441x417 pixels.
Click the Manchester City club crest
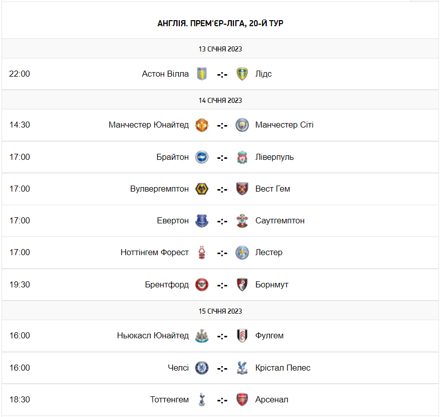click(242, 125)
